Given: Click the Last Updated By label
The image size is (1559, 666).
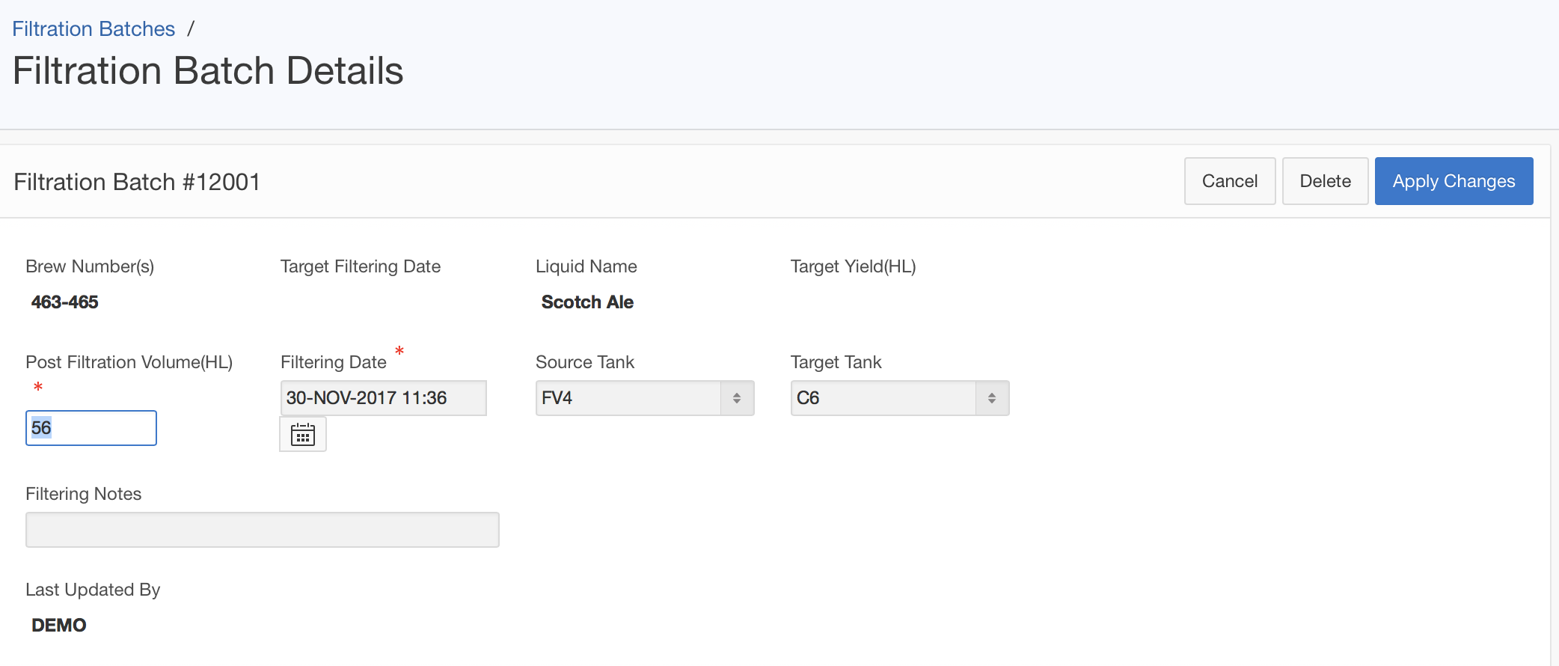Looking at the screenshot, I should click(93, 590).
